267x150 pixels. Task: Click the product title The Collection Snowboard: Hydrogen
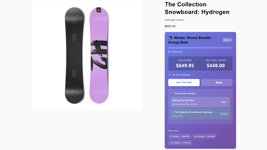pyautogui.click(x=197, y=8)
